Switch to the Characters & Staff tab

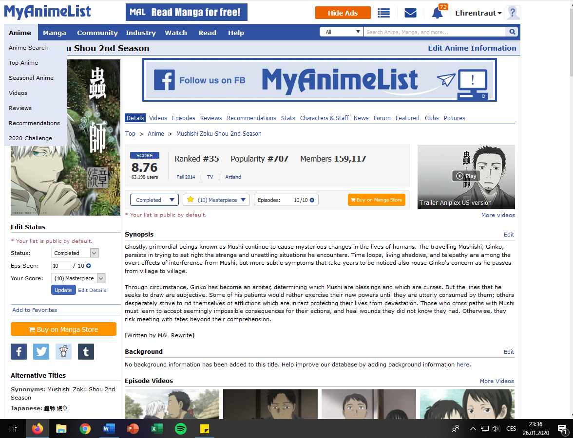click(324, 118)
